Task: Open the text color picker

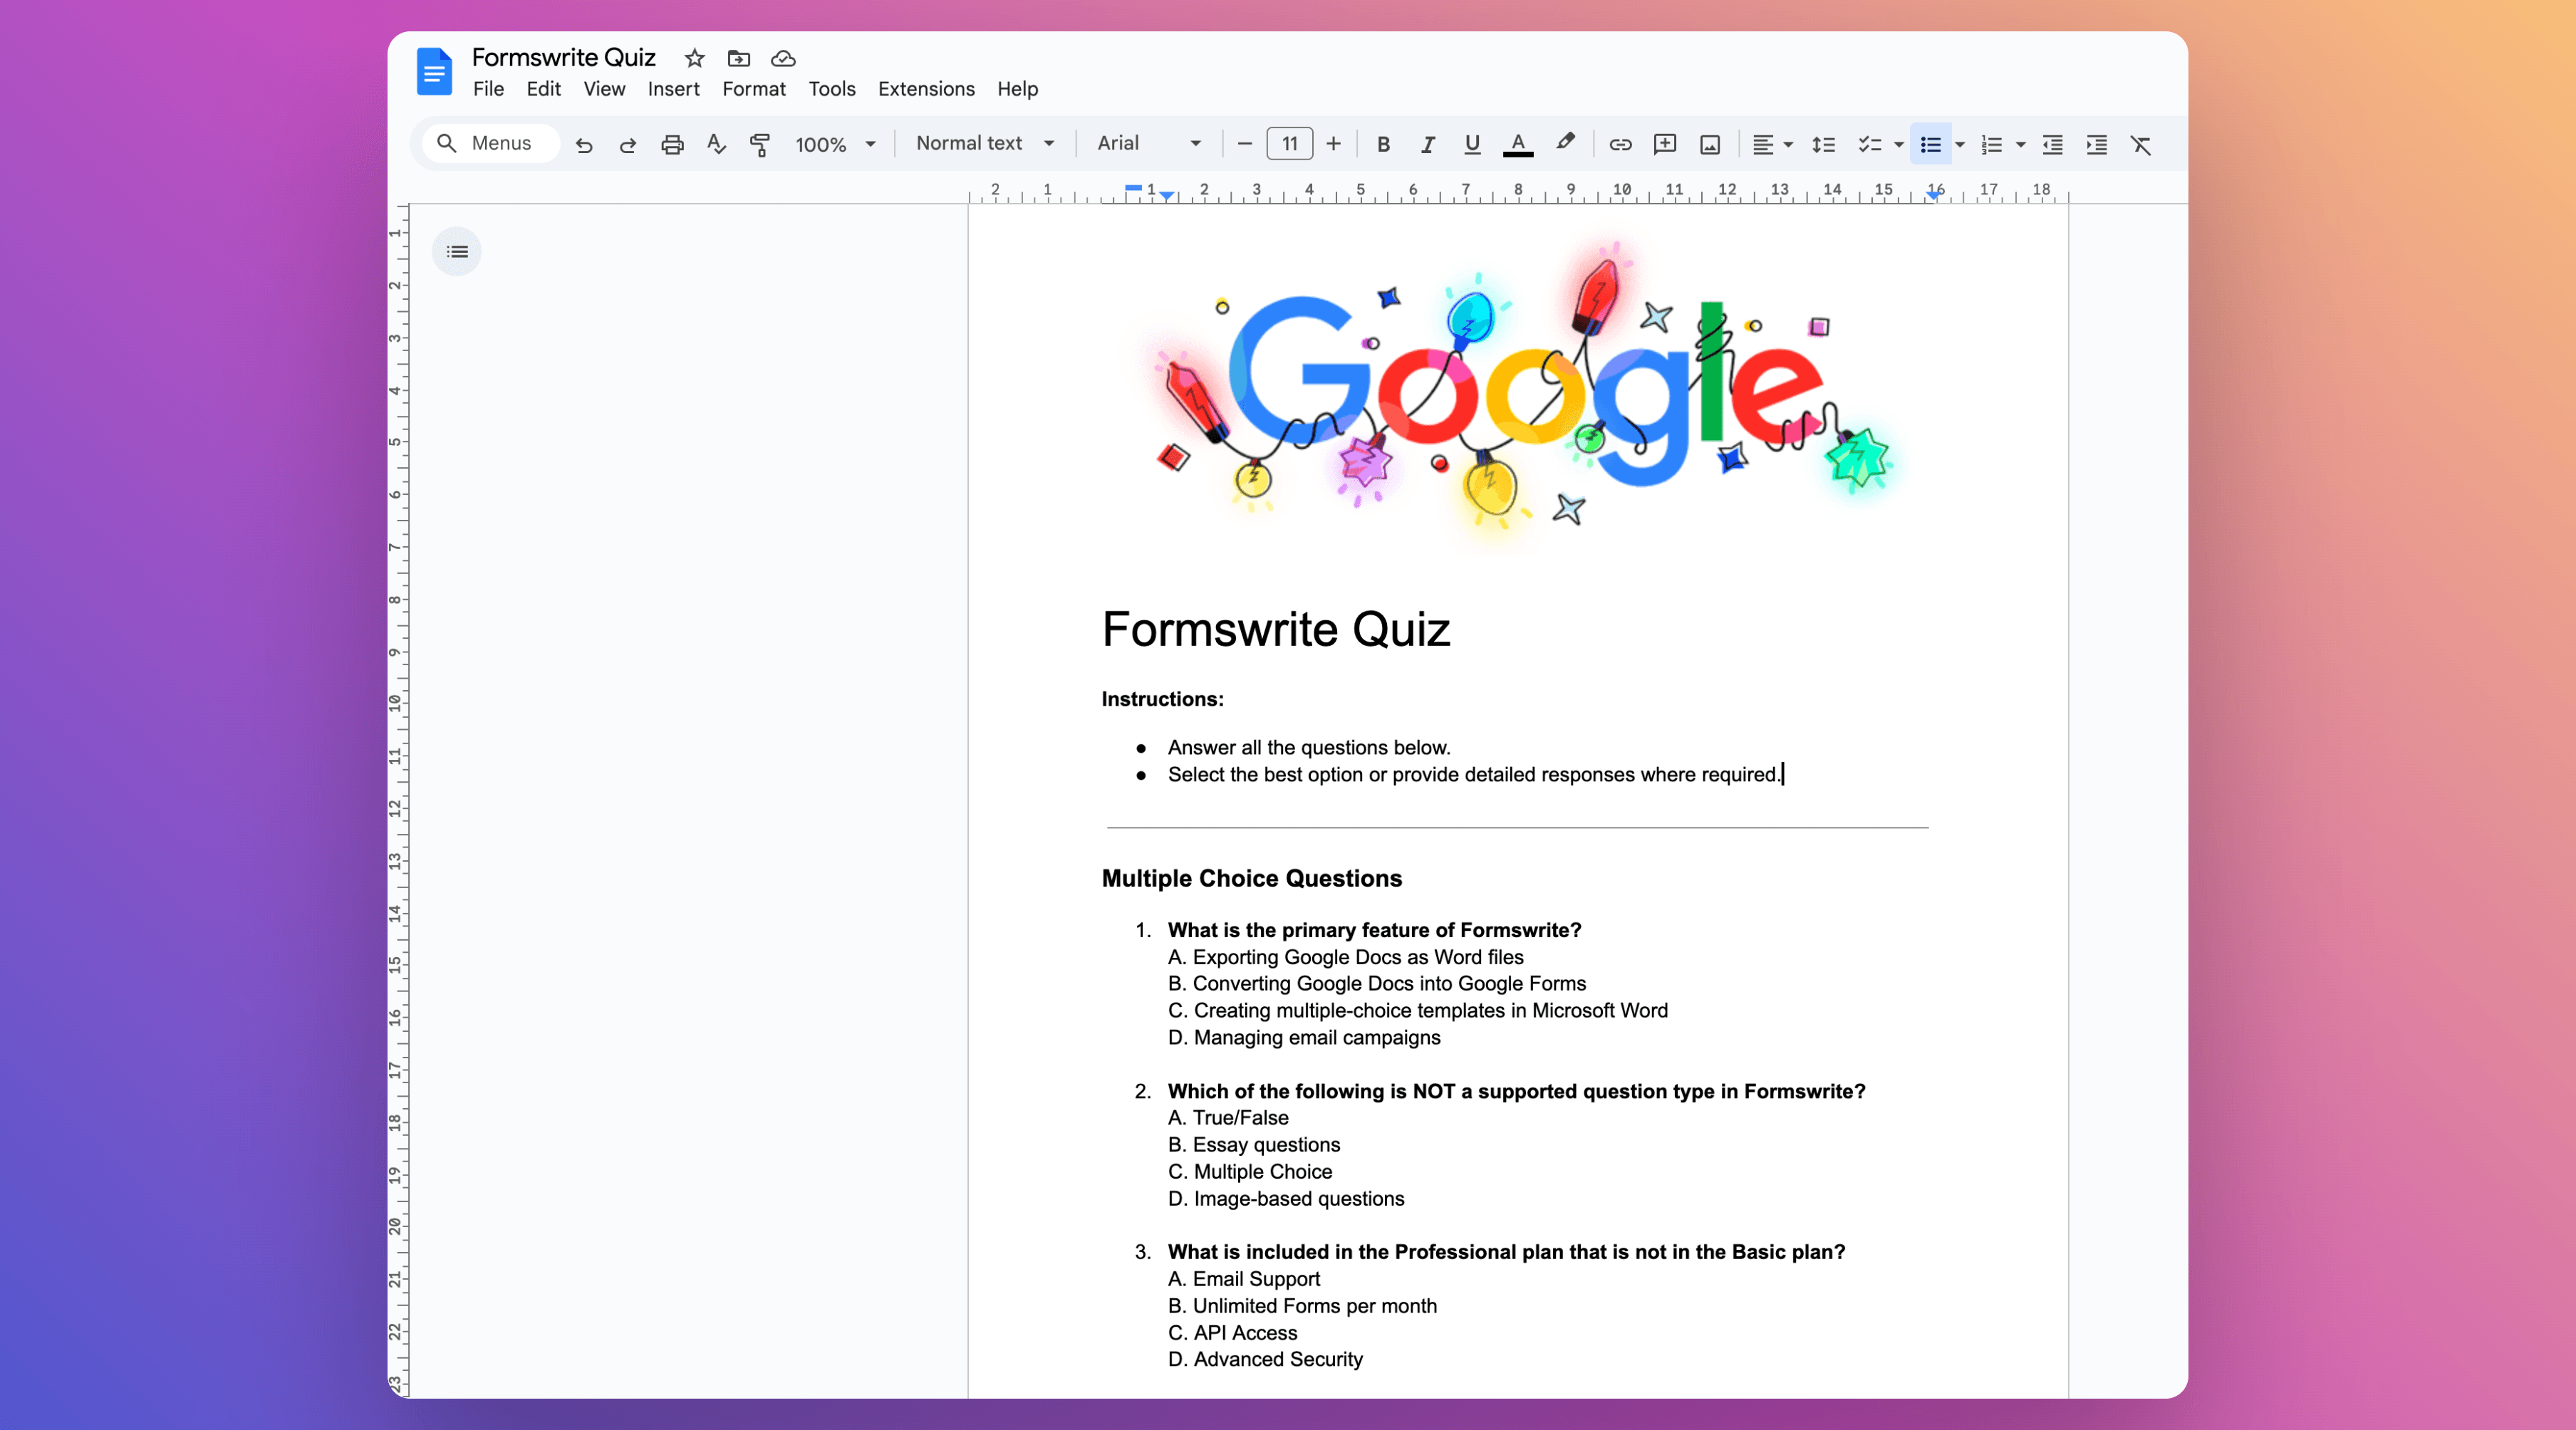Action: [x=1517, y=144]
